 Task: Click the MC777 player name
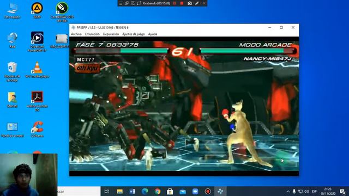[86, 59]
